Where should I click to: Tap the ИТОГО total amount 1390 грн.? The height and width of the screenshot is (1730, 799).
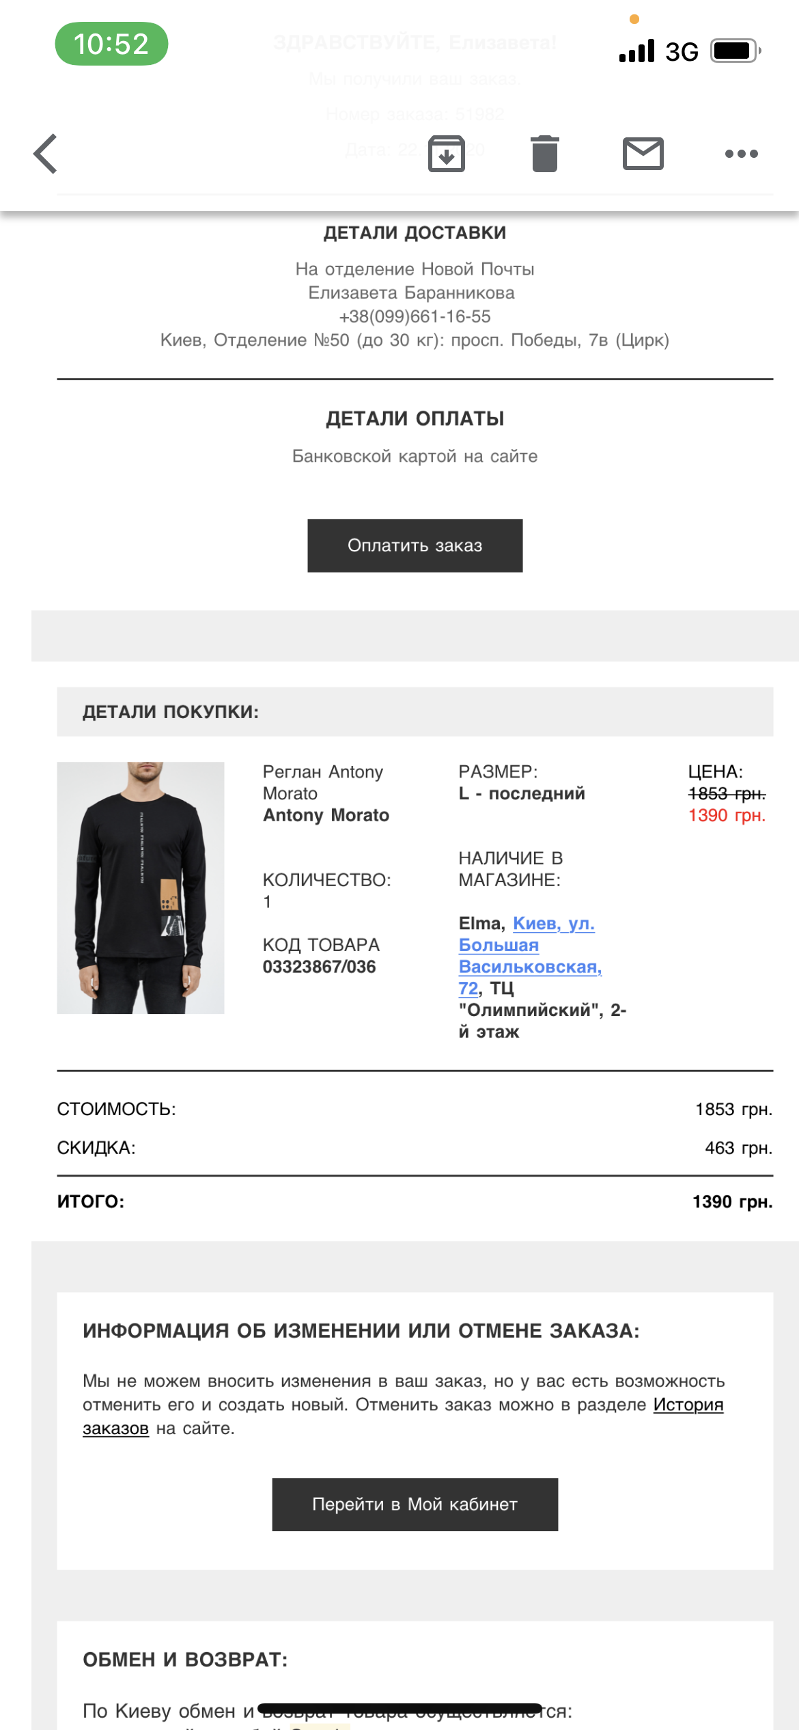coord(732,1202)
